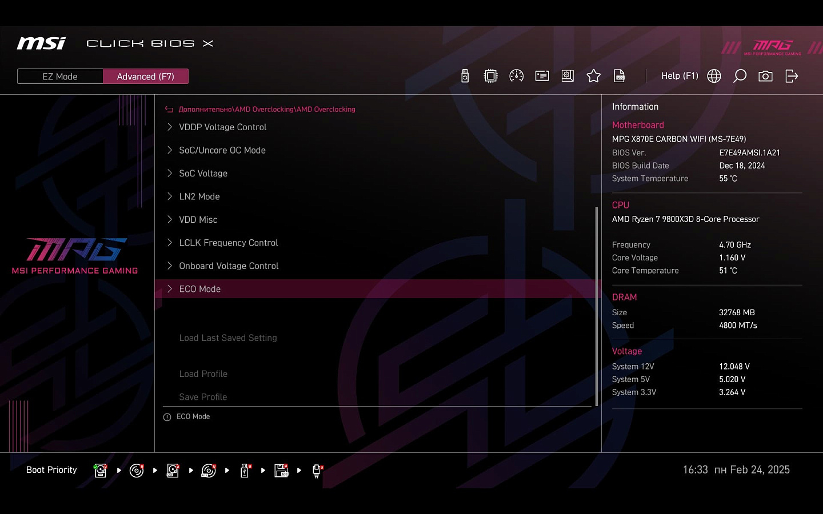Click the settings list vertical scrollbar
Screen dimensions: 823x514
(597, 306)
